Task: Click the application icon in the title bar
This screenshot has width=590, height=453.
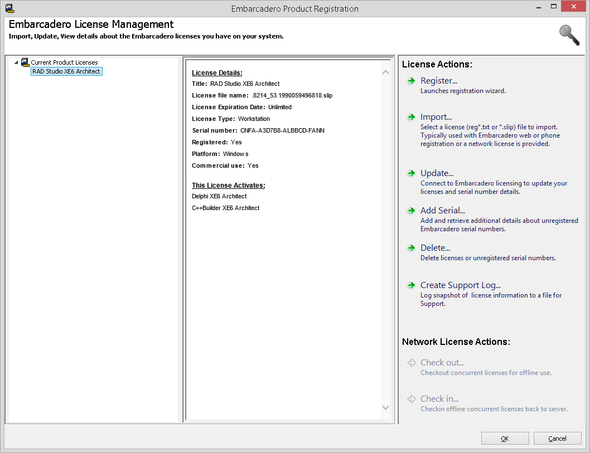Action: [9, 8]
